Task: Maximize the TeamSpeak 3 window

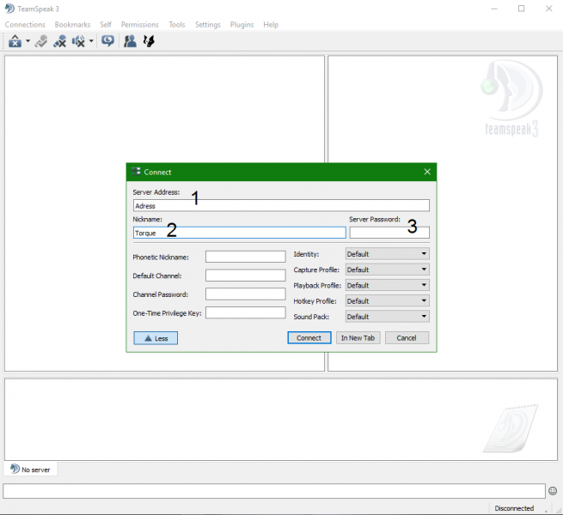Action: pos(522,9)
